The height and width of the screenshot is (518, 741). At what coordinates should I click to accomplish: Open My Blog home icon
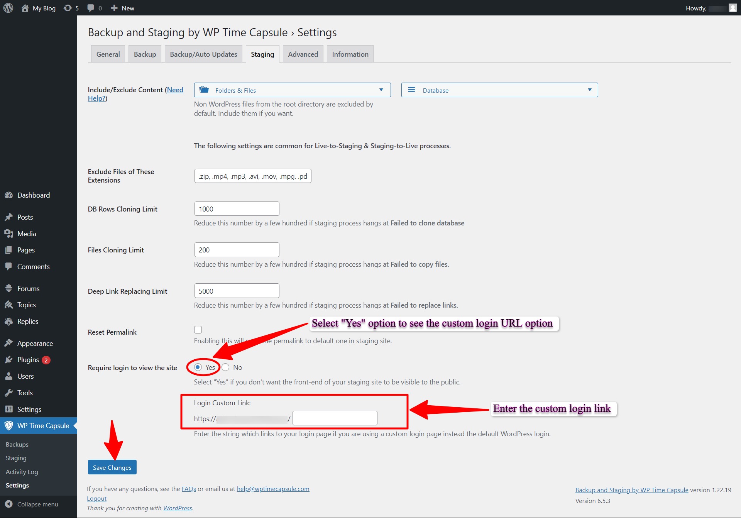pyautogui.click(x=25, y=8)
